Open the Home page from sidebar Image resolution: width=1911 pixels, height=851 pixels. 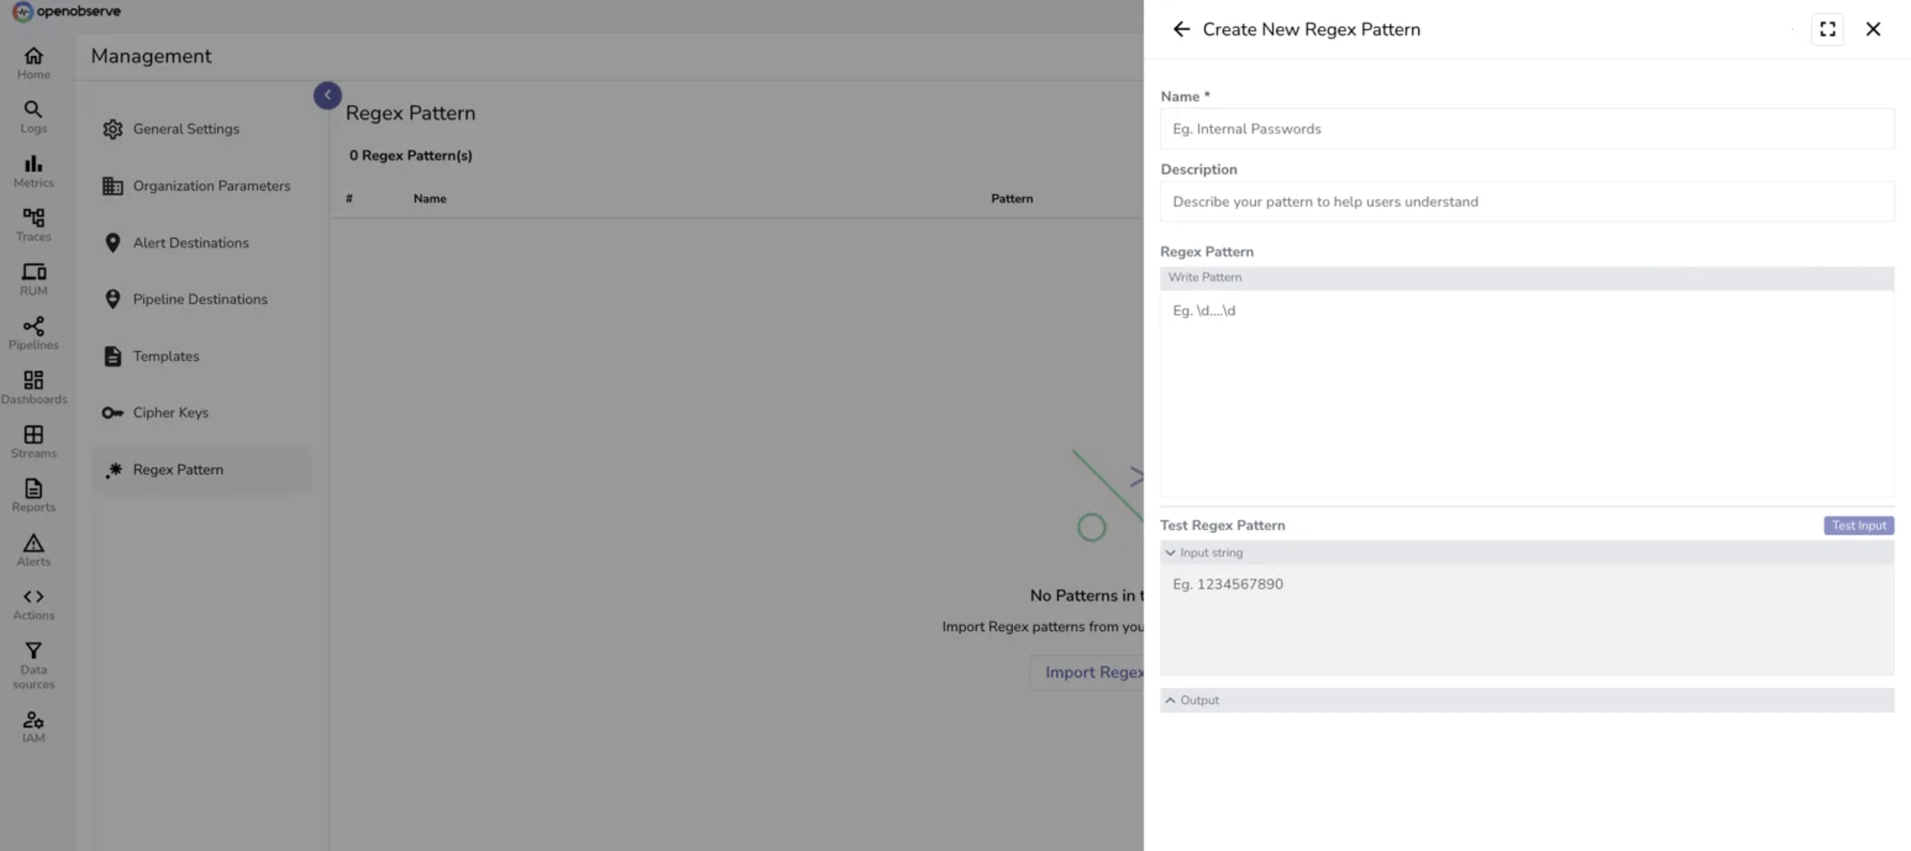tap(34, 63)
